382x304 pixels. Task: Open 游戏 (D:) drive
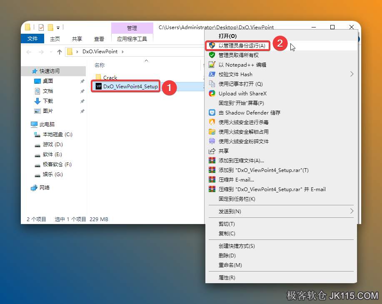52,144
